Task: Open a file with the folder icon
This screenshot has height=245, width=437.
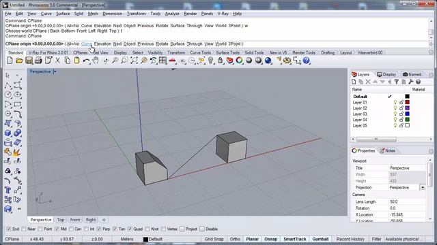Action: click(x=19, y=61)
